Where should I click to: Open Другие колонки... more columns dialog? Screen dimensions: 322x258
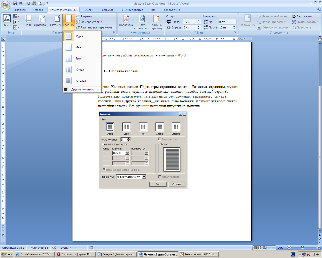pos(82,89)
